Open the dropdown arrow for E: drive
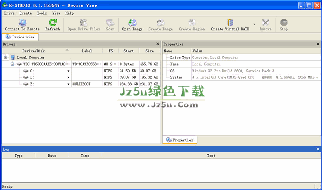Image resolution: width=322 pixels, height=190 pixels. click(x=68, y=84)
